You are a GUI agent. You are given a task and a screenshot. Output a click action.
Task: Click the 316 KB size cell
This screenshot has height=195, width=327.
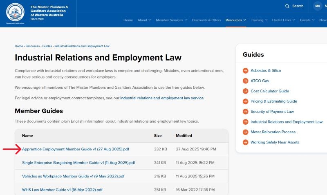click(x=160, y=176)
